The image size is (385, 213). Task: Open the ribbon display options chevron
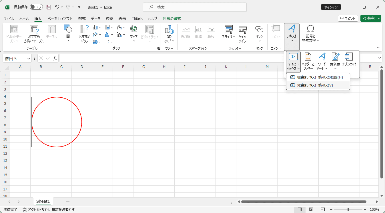(378, 48)
